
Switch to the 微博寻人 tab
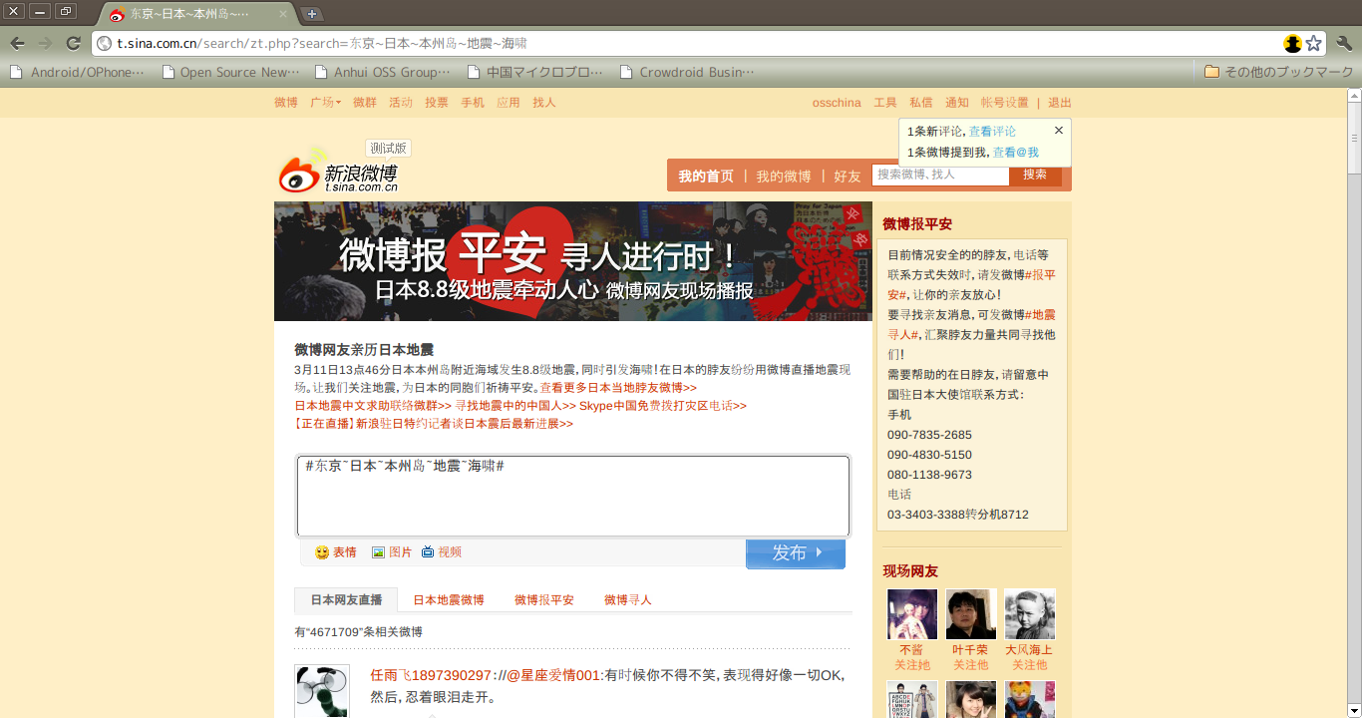click(628, 600)
